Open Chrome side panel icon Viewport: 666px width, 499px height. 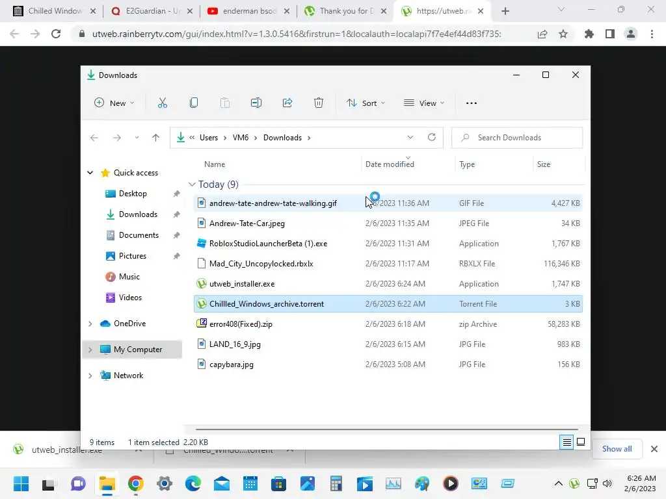610,34
